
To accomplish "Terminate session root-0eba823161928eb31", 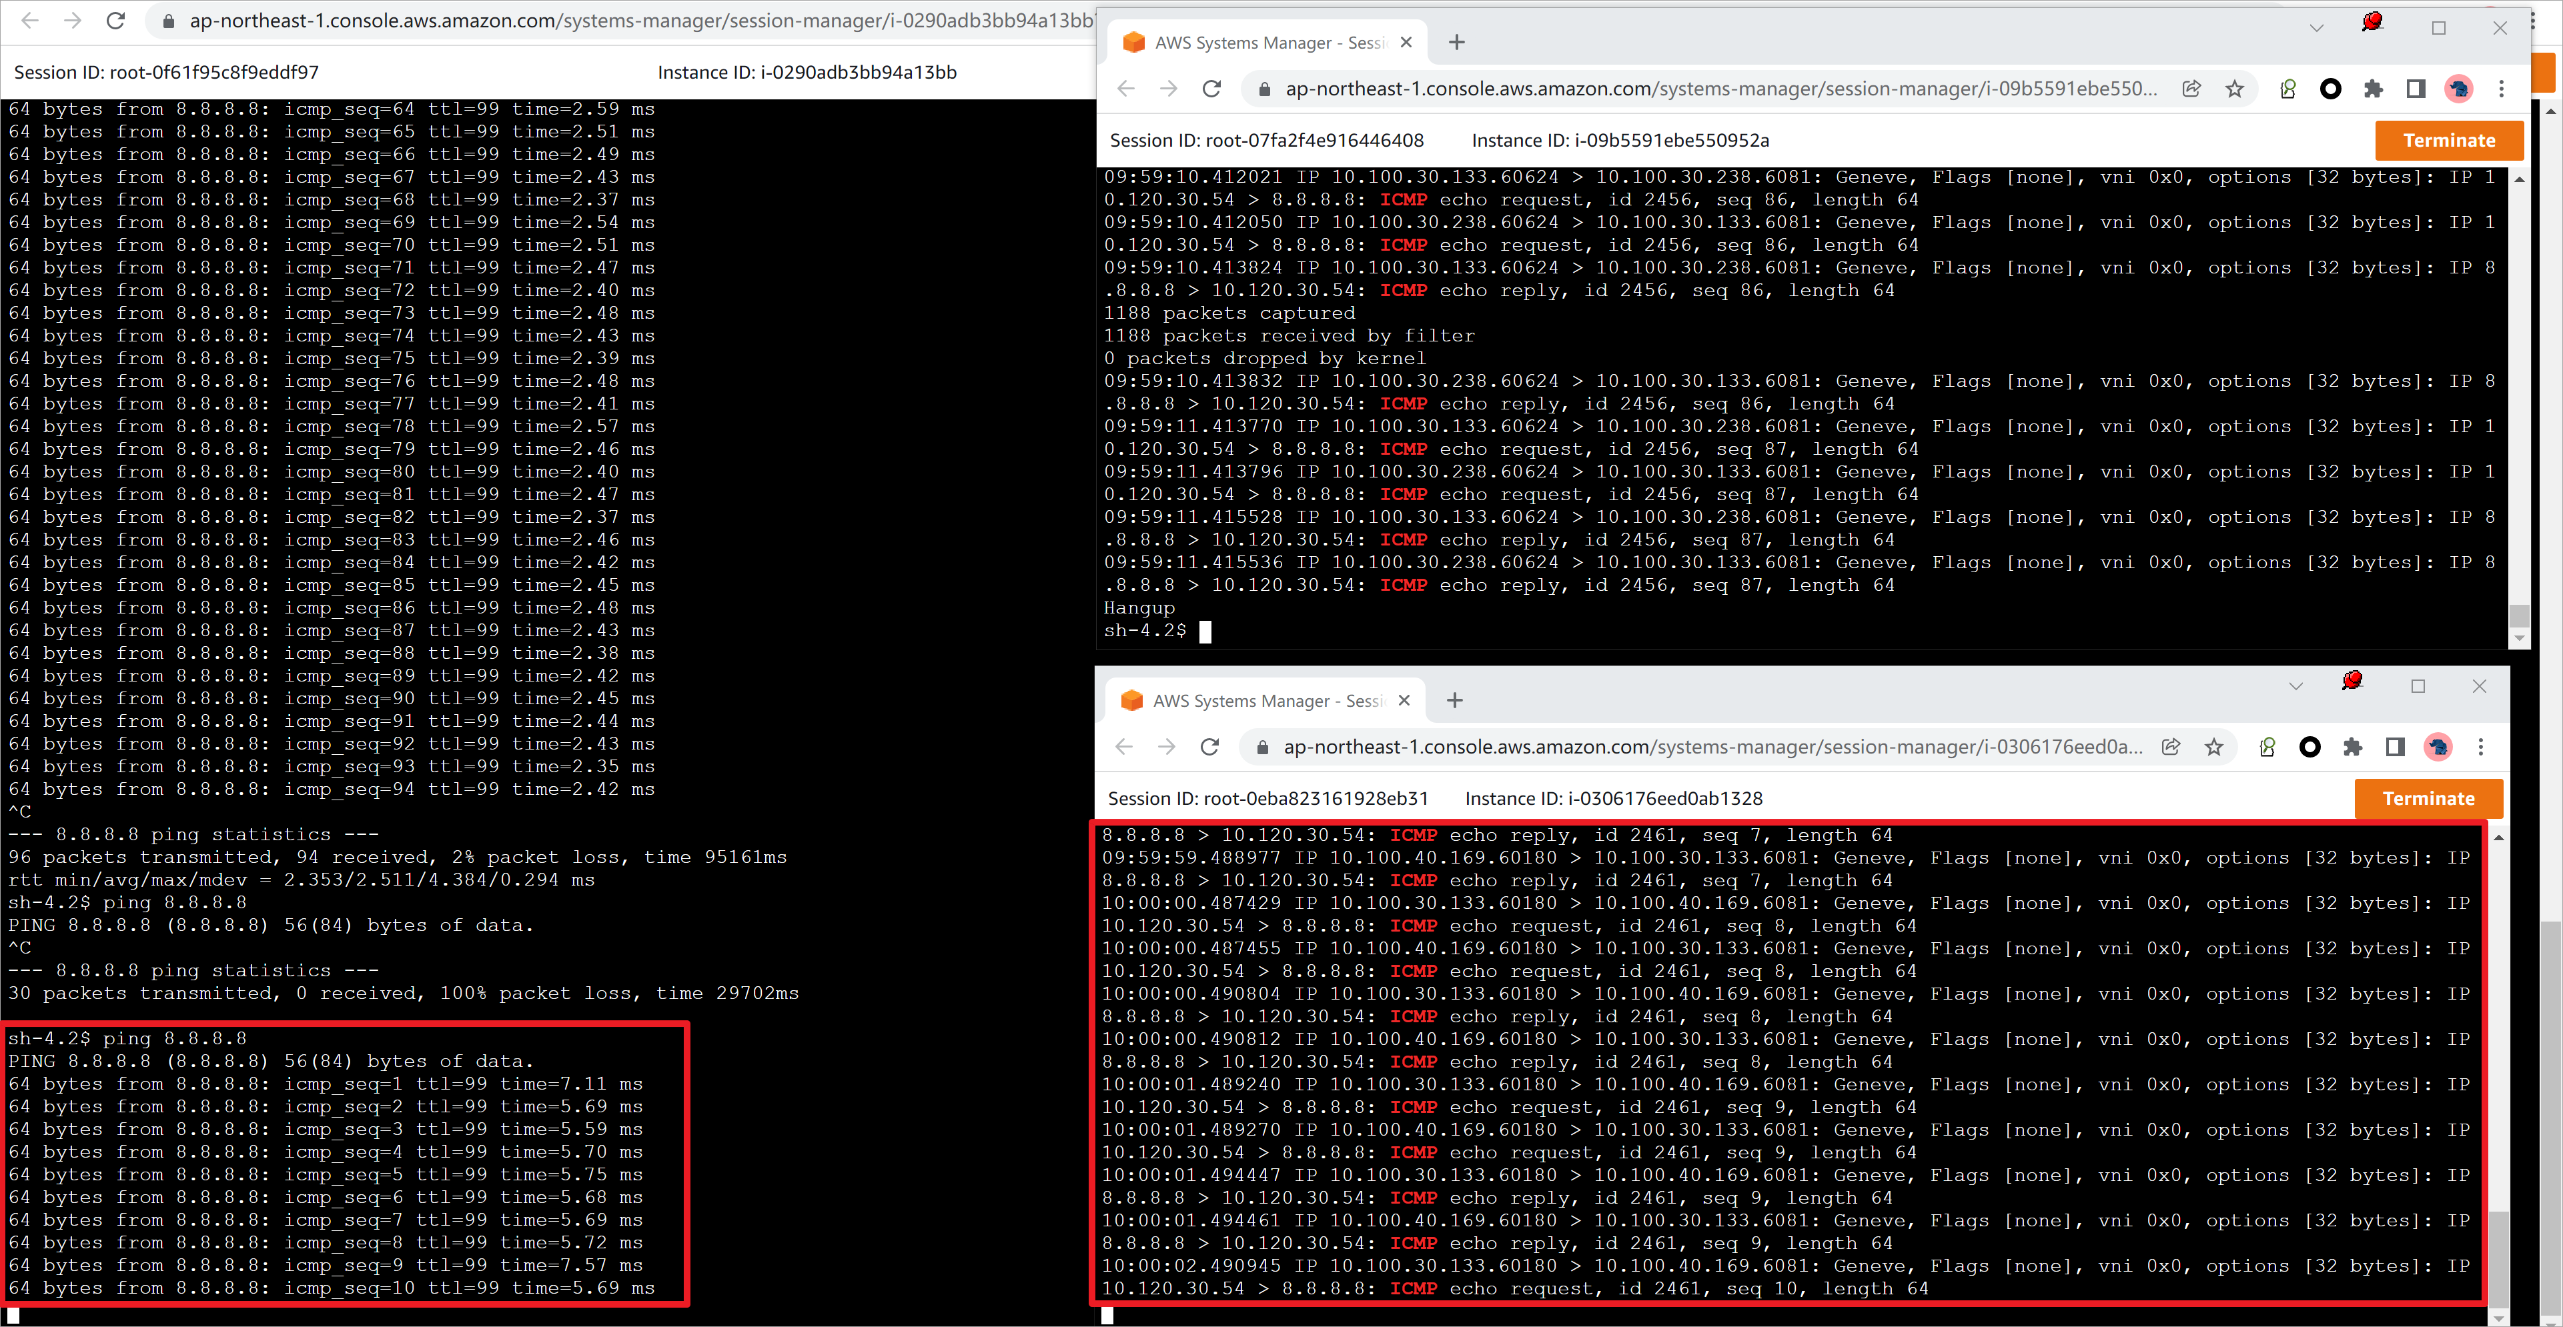I will [2428, 798].
